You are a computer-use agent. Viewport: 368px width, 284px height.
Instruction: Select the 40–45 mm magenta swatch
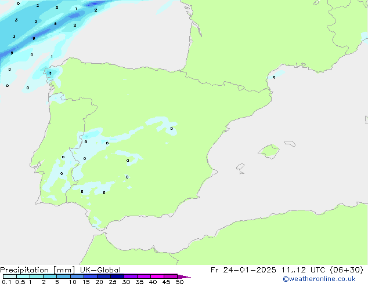pyautogui.click(x=157, y=276)
